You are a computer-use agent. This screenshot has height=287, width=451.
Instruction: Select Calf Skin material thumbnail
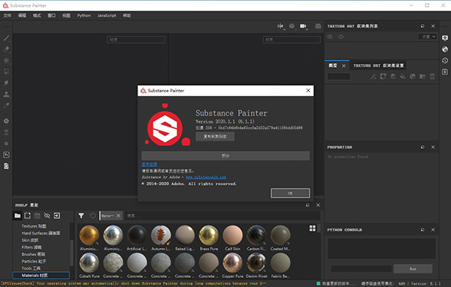click(x=232, y=238)
